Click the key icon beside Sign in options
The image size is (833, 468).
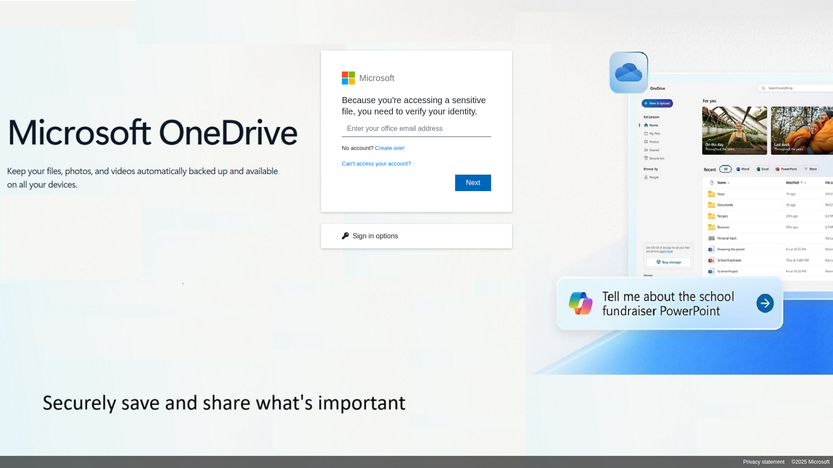(345, 236)
